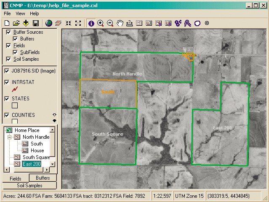
Task: Toggle the Soil Samples layer checkbox
Action: click(x=8, y=59)
